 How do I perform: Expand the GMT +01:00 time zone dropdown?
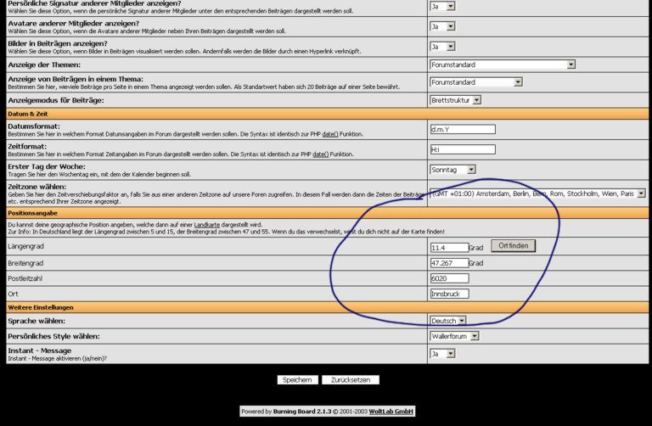tap(537, 193)
